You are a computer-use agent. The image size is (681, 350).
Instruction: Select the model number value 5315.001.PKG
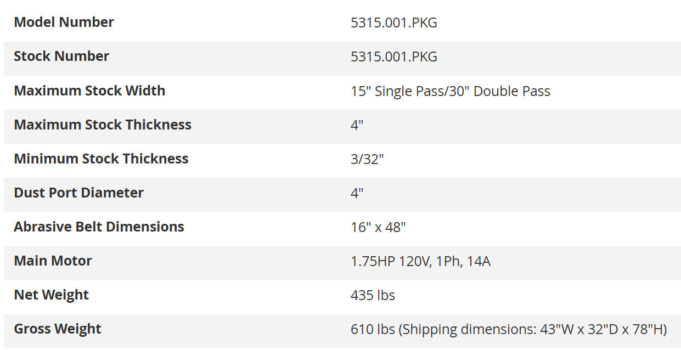click(393, 23)
